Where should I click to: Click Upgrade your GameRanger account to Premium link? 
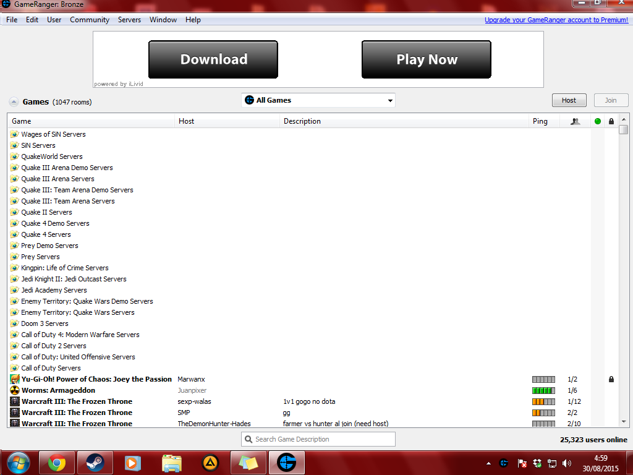click(x=556, y=20)
